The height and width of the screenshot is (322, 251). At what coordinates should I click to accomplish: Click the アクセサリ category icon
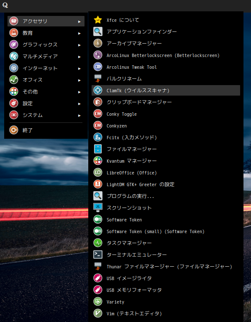[14, 21]
